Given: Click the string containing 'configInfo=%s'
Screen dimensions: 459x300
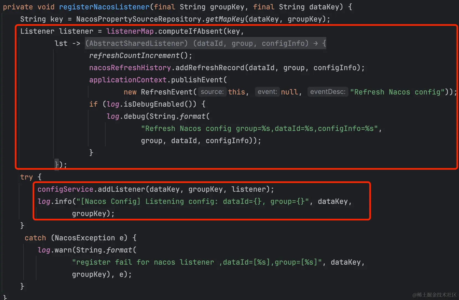Looking at the screenshot, I should pyautogui.click(x=259, y=128).
